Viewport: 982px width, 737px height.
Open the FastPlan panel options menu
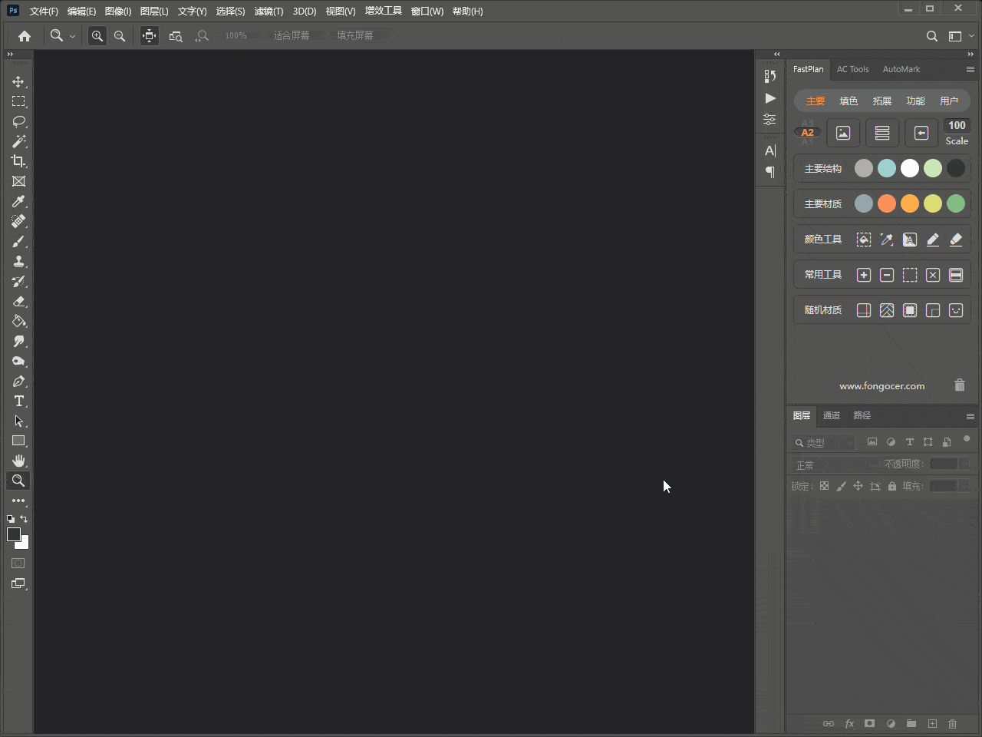[970, 69]
